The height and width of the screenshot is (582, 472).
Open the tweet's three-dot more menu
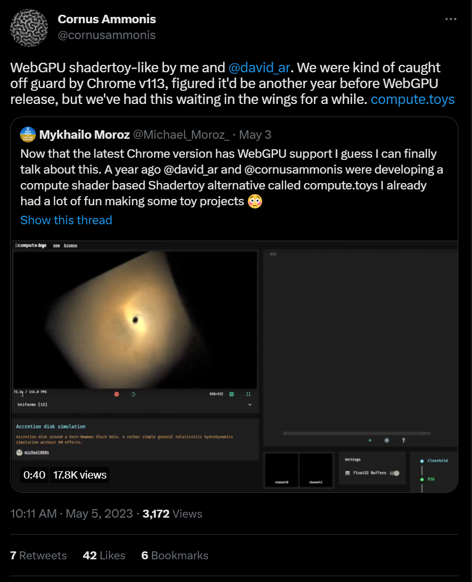coord(450,19)
